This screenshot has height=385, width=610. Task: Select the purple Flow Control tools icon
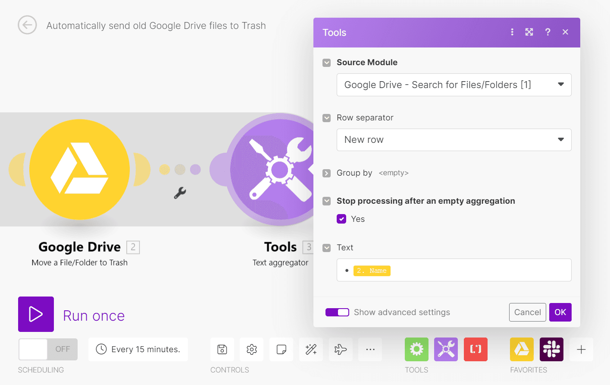[446, 349]
